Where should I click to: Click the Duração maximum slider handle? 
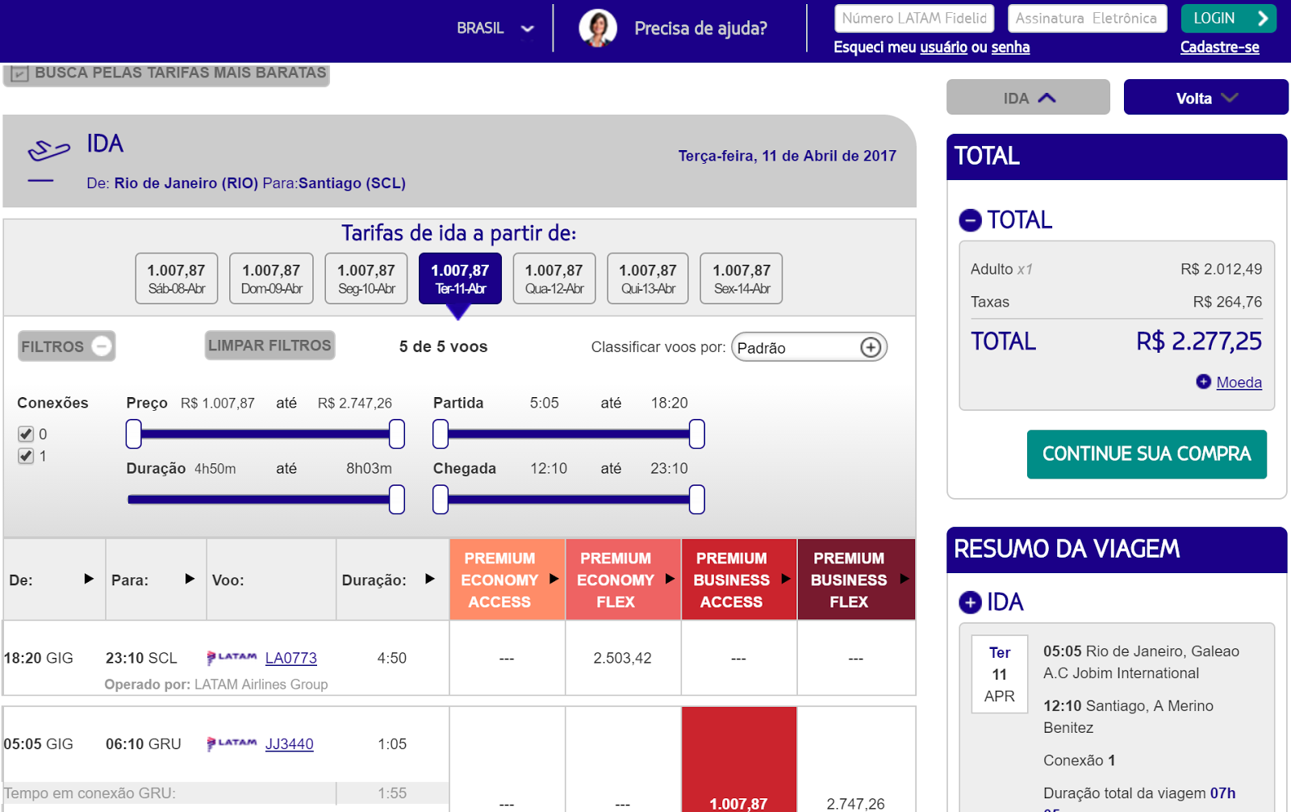coord(397,500)
